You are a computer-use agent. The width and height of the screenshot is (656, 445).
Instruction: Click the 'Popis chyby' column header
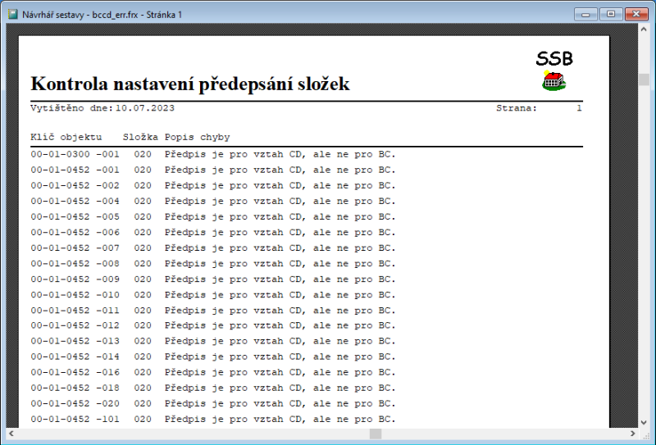pyautogui.click(x=197, y=137)
